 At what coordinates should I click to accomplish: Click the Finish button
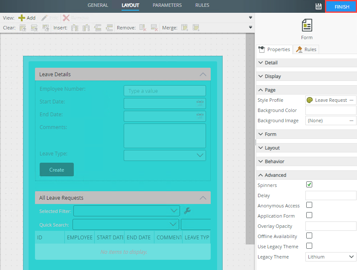tap(341, 7)
